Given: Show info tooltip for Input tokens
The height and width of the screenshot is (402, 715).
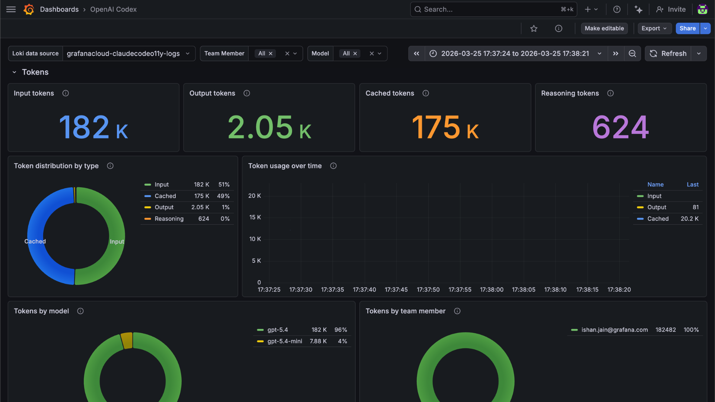Looking at the screenshot, I should [66, 93].
